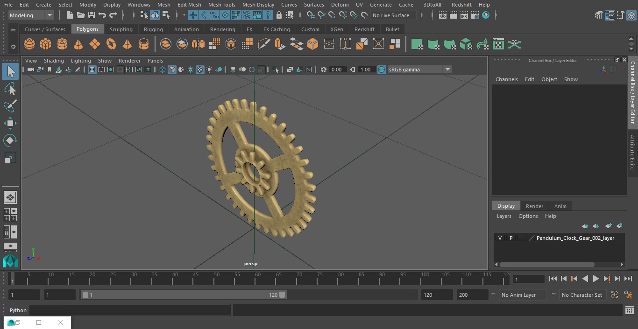Go to the start of the playback range
The height and width of the screenshot is (329, 638).
pos(553,279)
